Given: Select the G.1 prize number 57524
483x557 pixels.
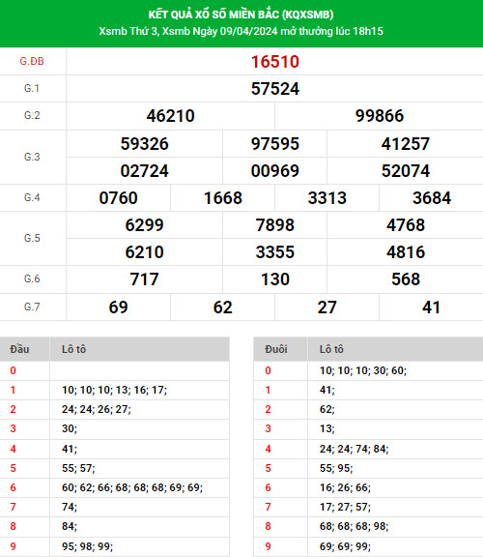Looking at the screenshot, I should (275, 89).
